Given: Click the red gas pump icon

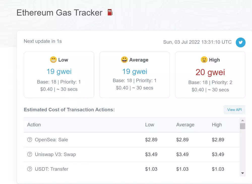Looking at the screenshot, I should (110, 12).
